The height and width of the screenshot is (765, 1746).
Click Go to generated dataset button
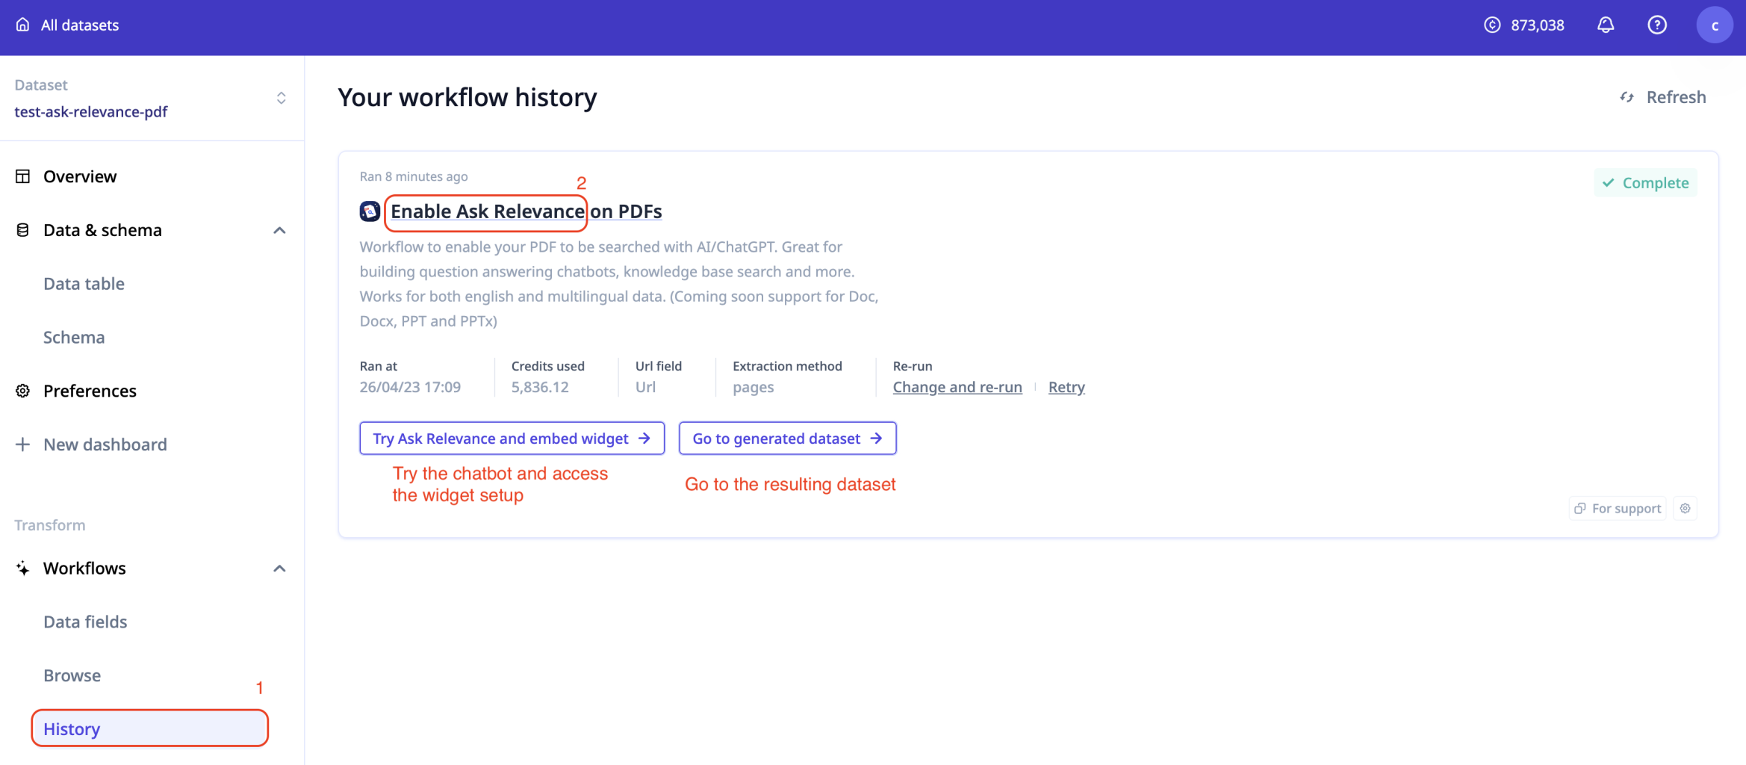click(x=787, y=439)
